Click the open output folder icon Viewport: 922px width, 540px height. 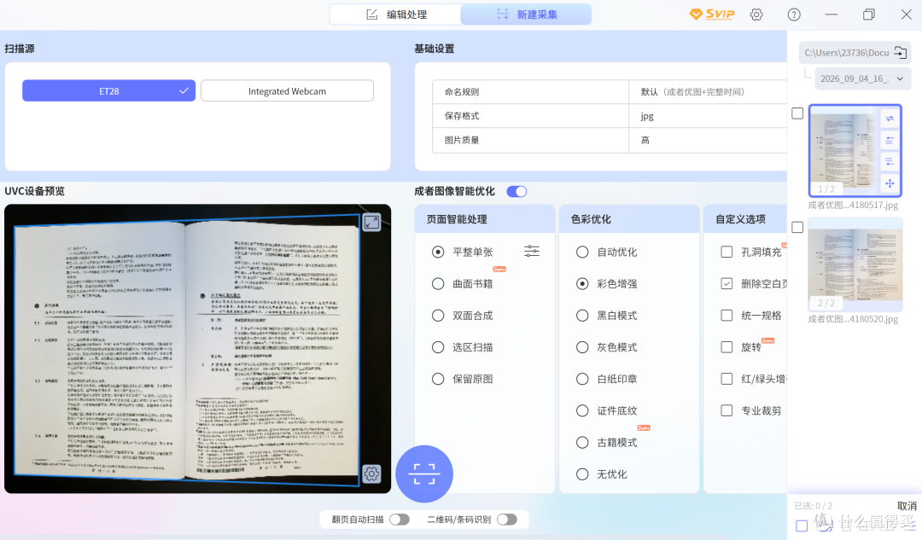(901, 52)
